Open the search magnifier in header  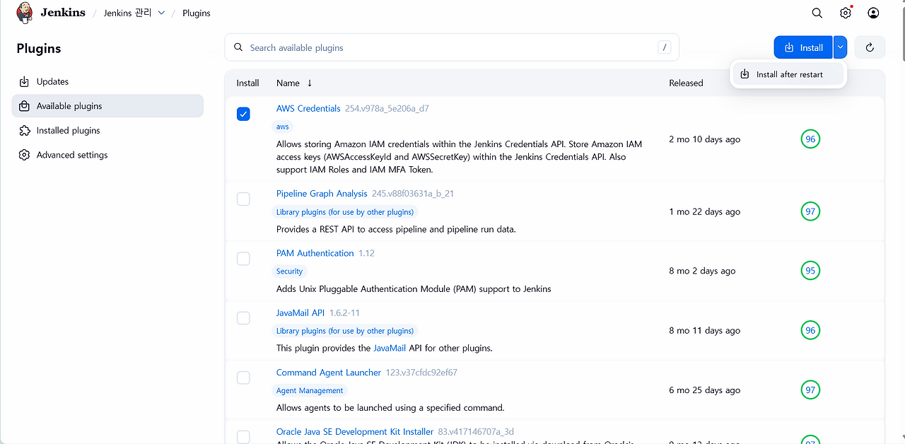pos(817,13)
